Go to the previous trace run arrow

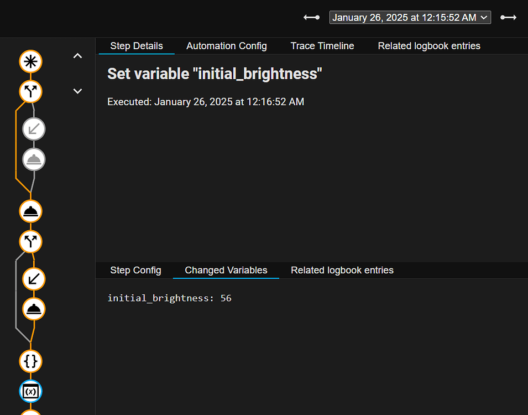[x=311, y=17]
